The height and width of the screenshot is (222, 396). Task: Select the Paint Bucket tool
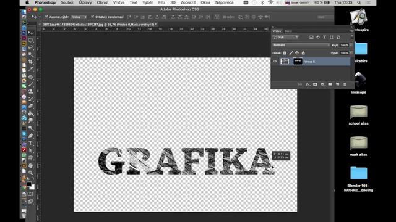[30, 113]
